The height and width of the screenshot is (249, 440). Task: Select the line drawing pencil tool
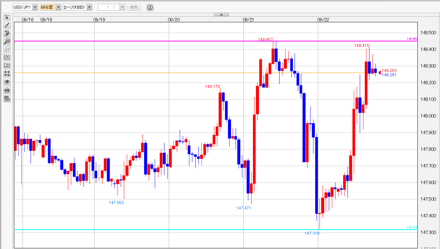click(7, 25)
